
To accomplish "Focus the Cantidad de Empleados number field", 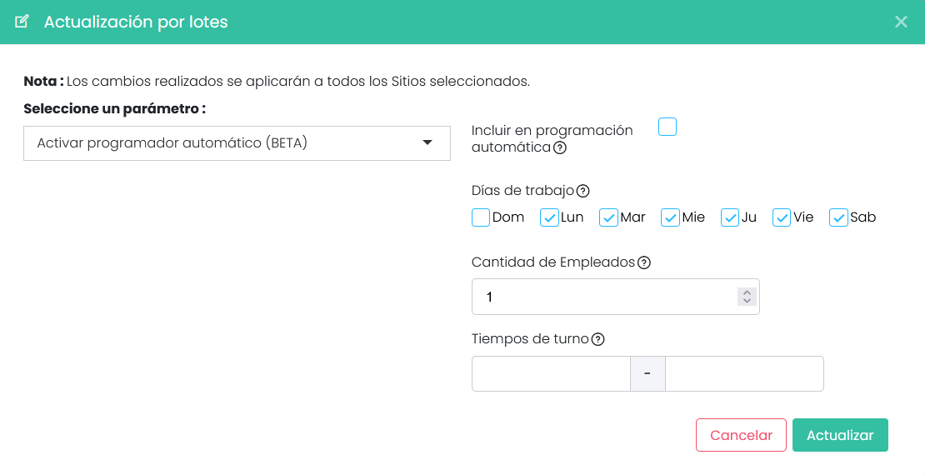I will [x=615, y=297].
